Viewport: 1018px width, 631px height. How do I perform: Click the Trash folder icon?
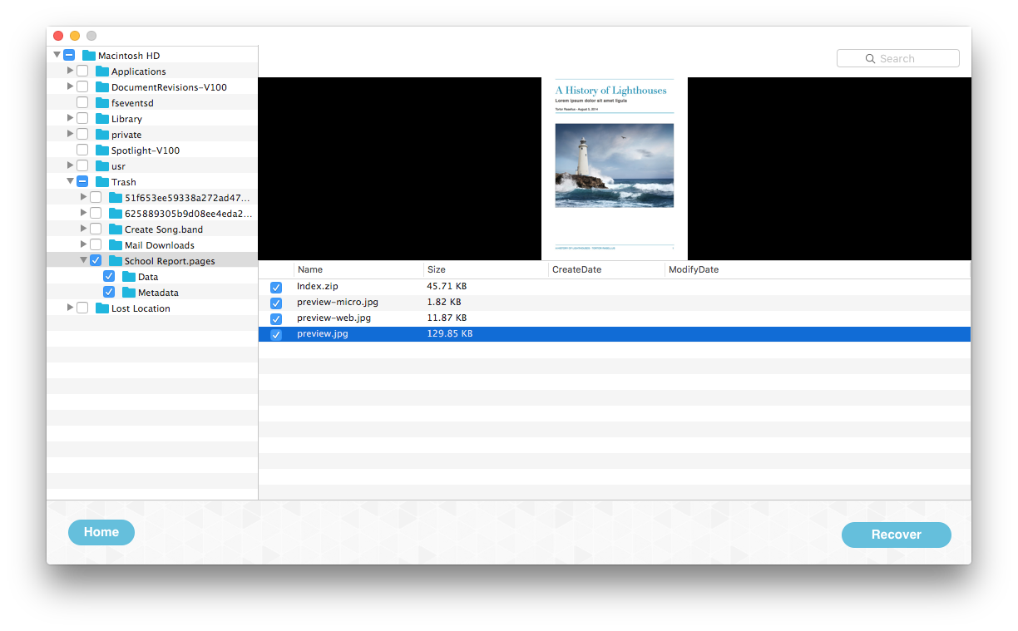tap(102, 182)
